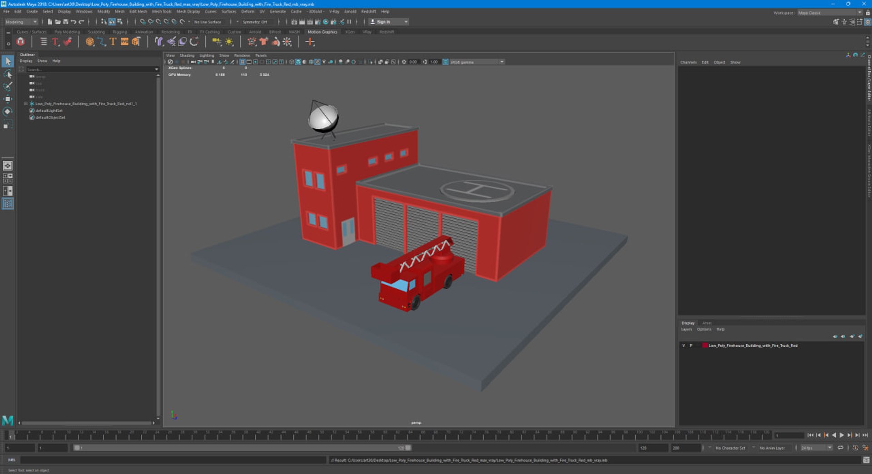Click the auto keyframe toggle icon

click(x=856, y=448)
